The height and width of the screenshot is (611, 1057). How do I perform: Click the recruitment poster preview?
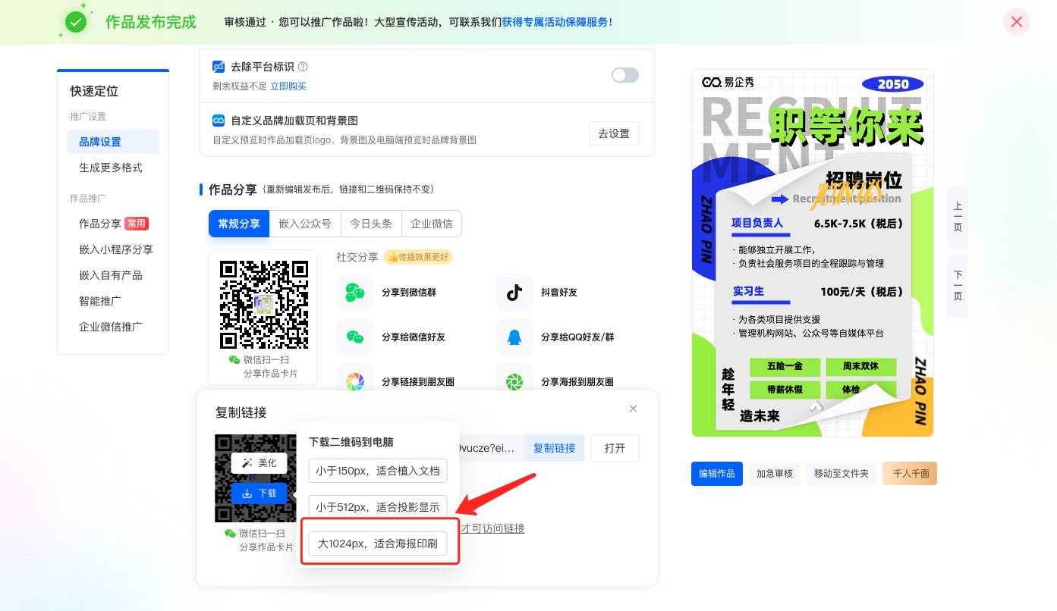[812, 253]
